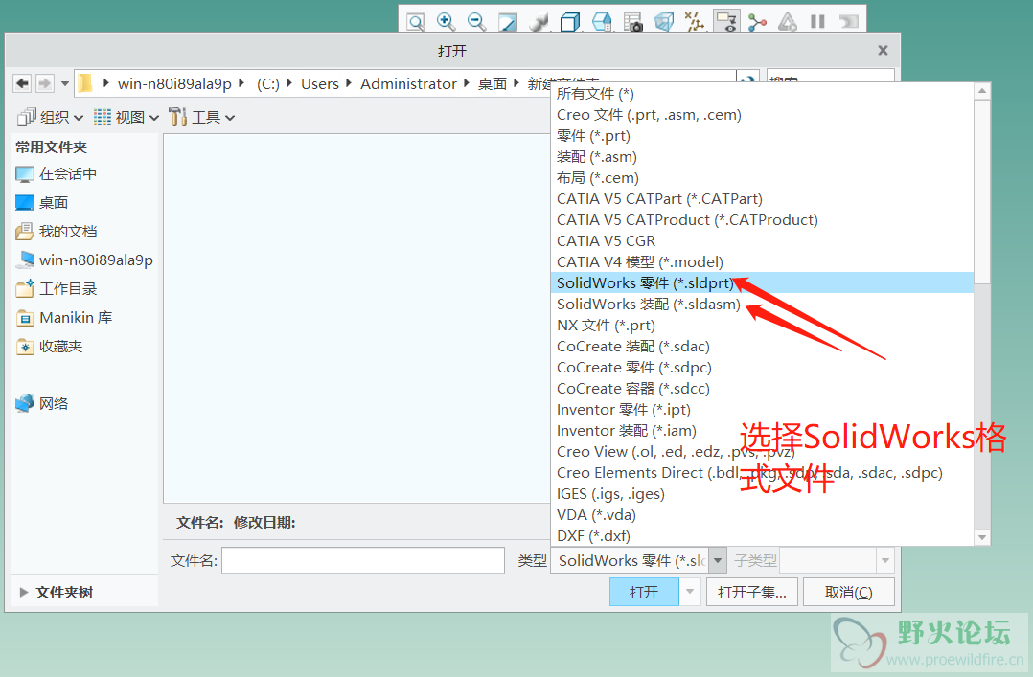Image resolution: width=1033 pixels, height=677 pixels.
Task: Choose SolidWorks 装配 (*.sldasm) type
Action: pos(762,305)
